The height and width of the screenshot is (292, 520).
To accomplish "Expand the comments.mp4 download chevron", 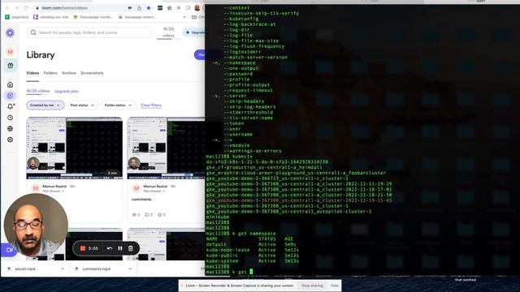I will (x=130, y=268).
